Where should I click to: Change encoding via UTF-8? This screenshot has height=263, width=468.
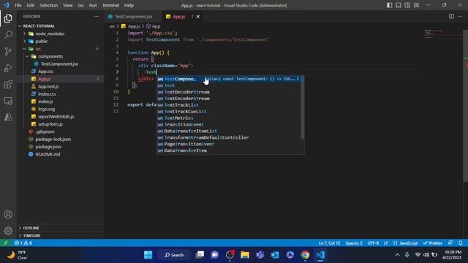point(373,243)
